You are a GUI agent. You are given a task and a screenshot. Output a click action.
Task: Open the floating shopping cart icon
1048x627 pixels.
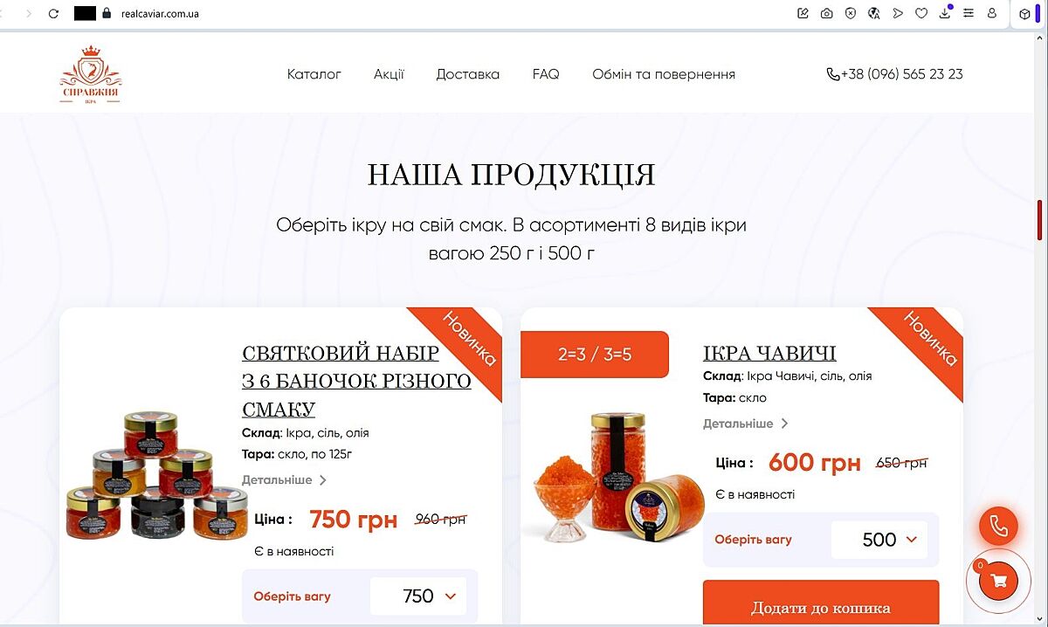pos(999,580)
